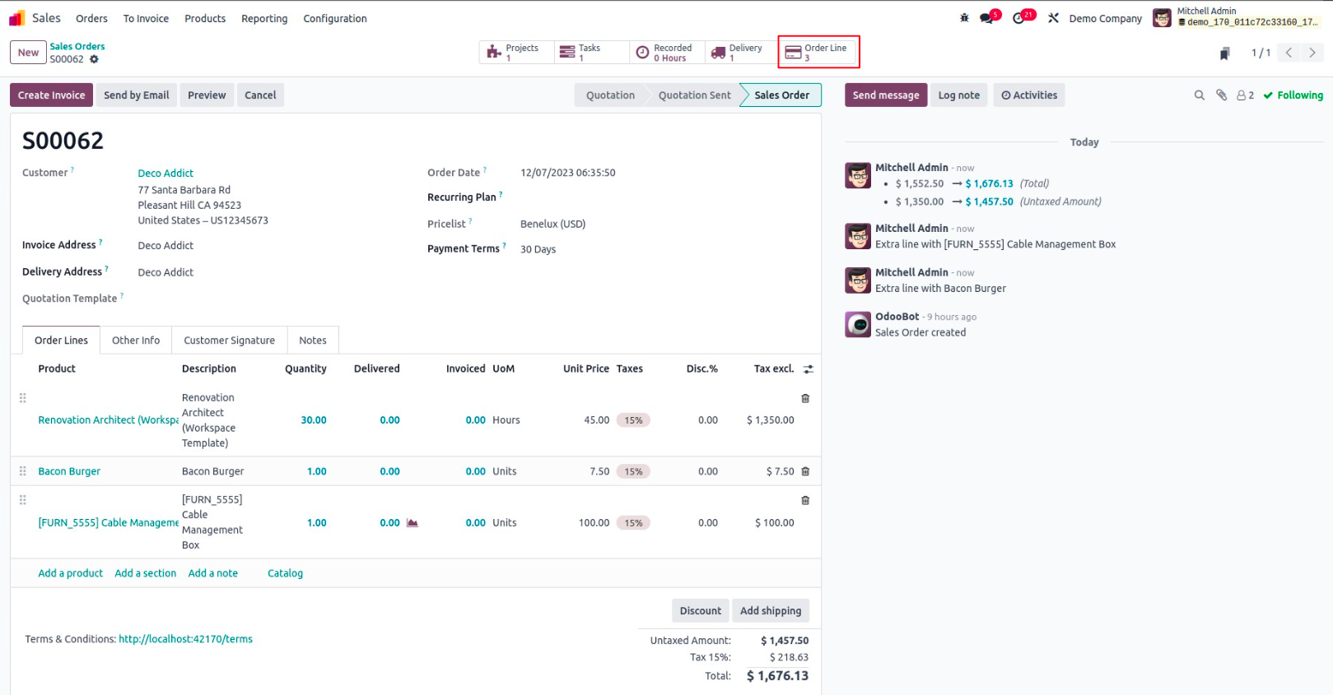This screenshot has width=1333, height=695.
Task: Select the Quotation Sent status stage
Action: click(x=694, y=95)
